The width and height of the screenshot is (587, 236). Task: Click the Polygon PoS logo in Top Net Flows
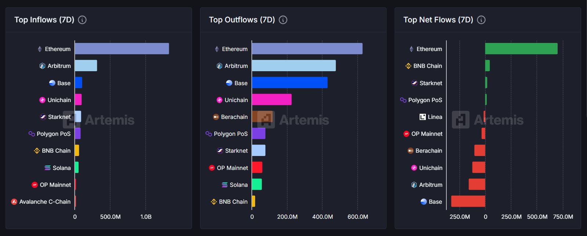tap(403, 100)
